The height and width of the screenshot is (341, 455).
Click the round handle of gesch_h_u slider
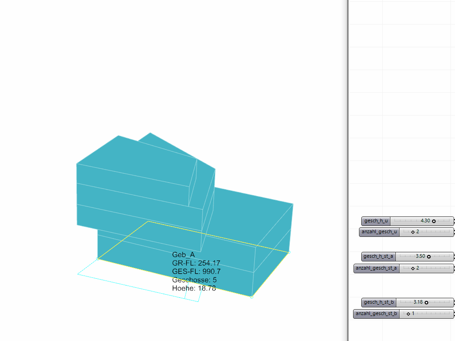pos(434,221)
